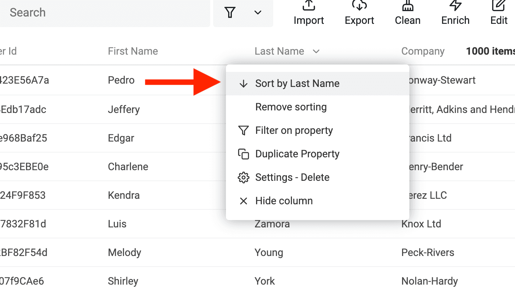Click the X icon next to Hide column
515x289 pixels.
point(243,201)
